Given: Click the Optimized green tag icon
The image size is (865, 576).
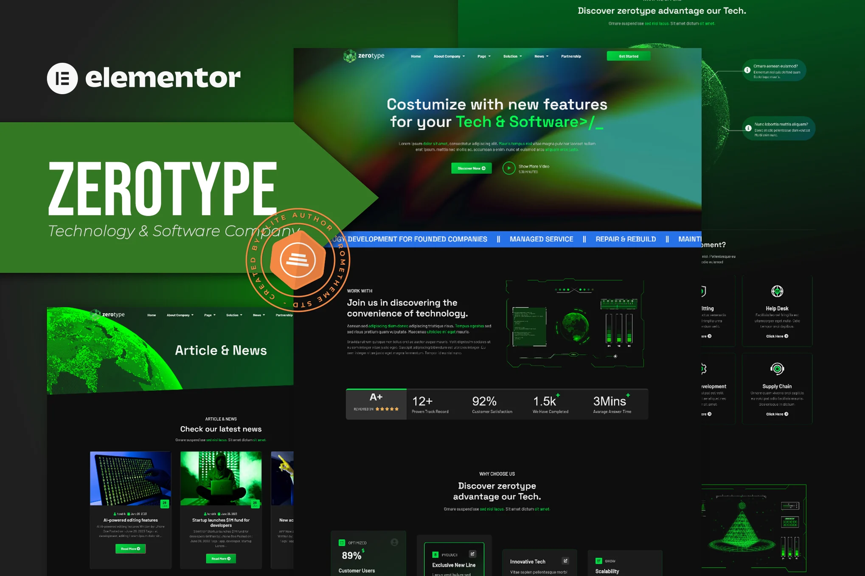Looking at the screenshot, I should coord(342,542).
